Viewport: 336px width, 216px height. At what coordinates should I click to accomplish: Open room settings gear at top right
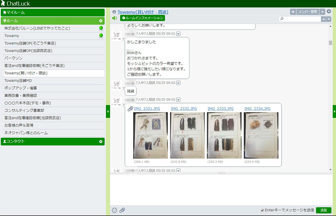(x=328, y=12)
